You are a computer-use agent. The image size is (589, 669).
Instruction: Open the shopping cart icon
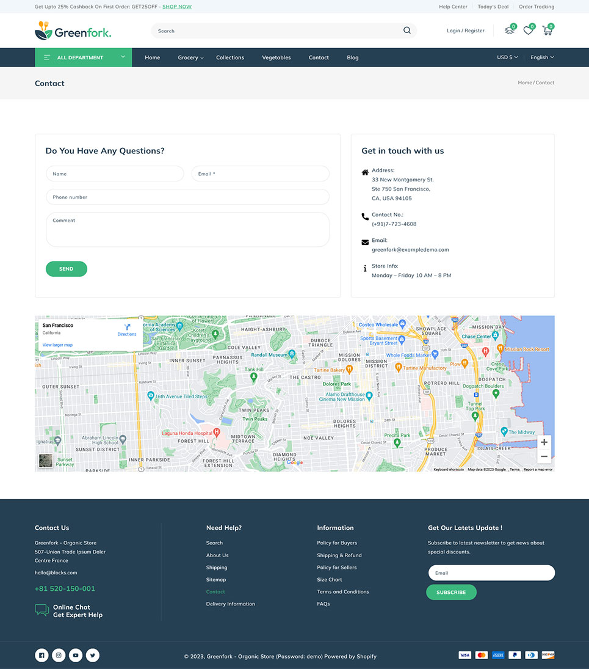547,31
